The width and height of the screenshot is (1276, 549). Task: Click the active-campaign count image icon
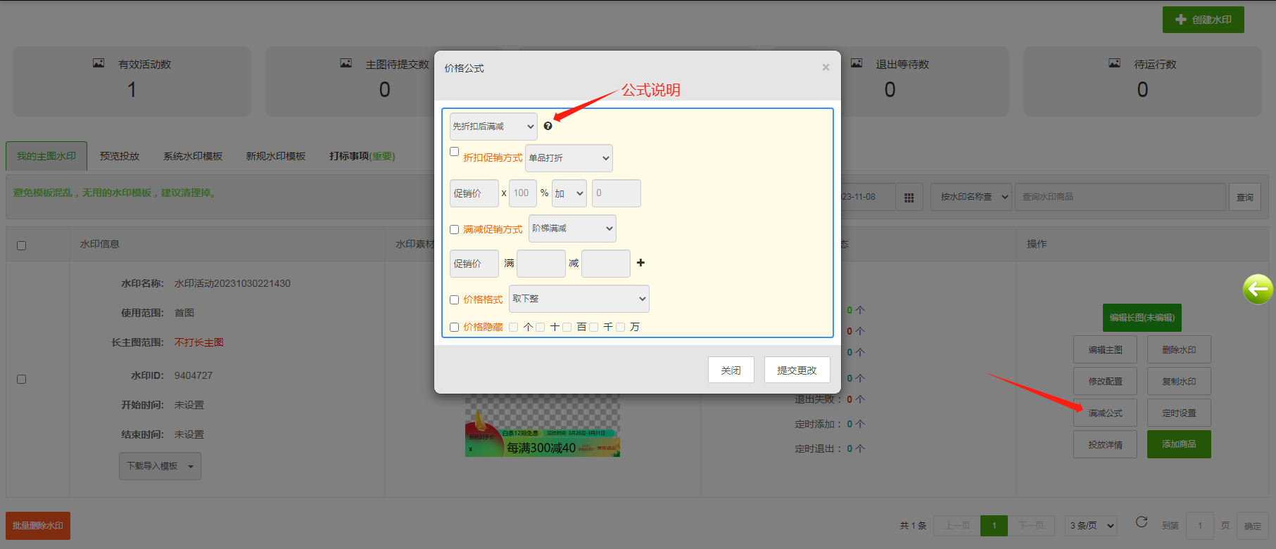pos(99,63)
